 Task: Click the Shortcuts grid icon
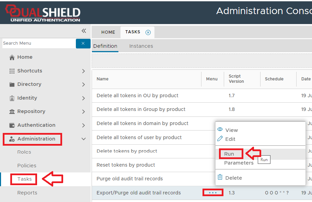point(12,71)
